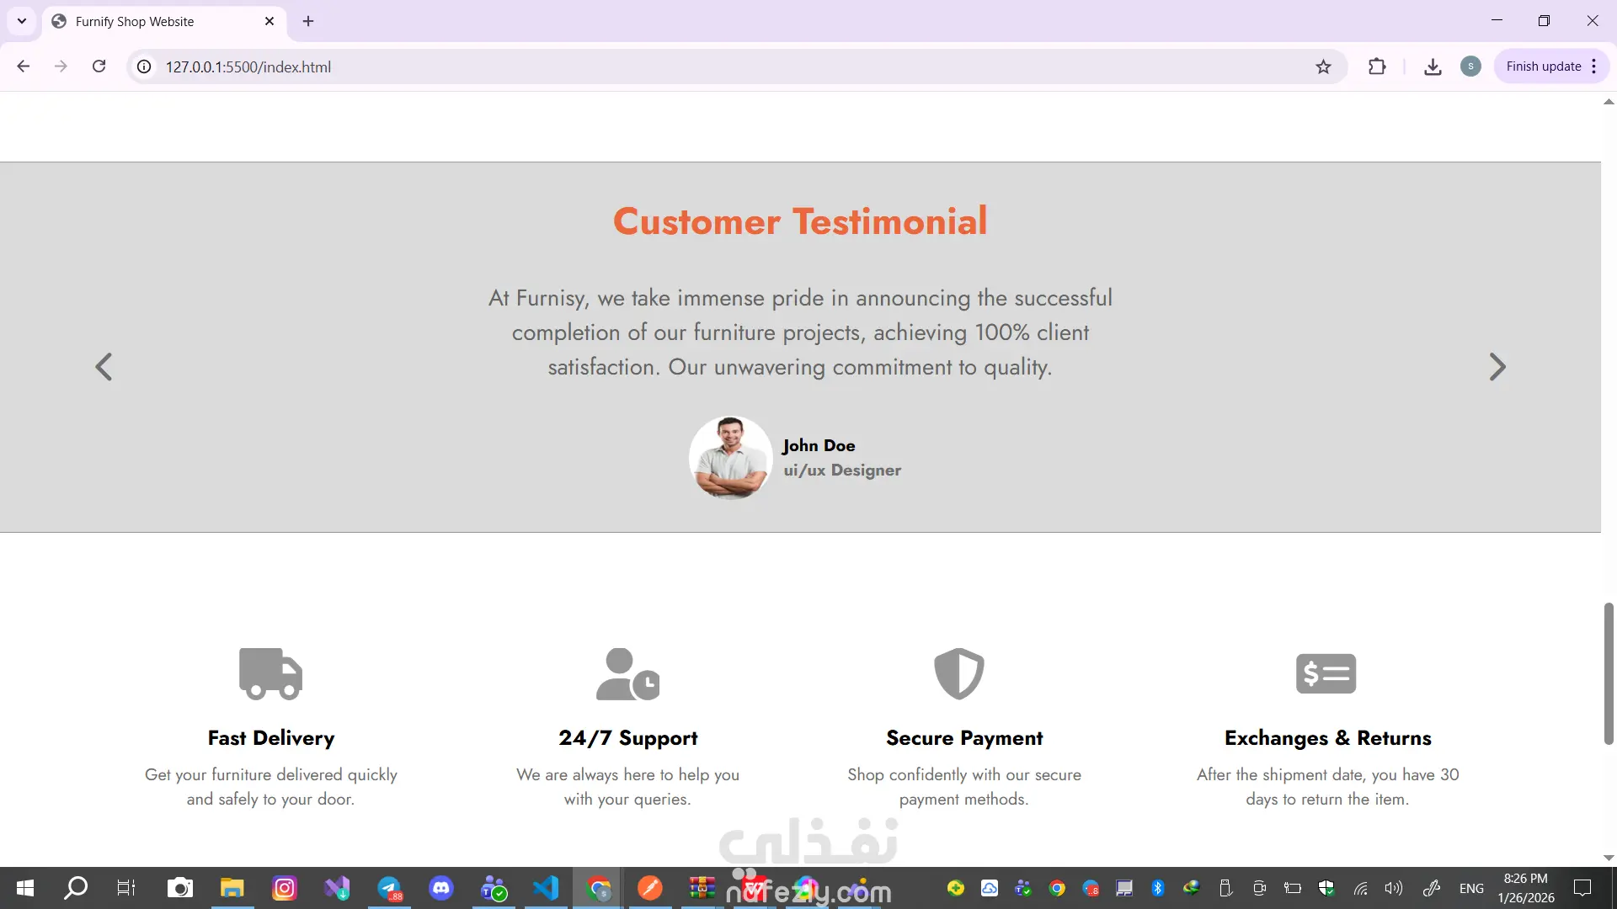Click the Finish update button
The height and width of the screenshot is (909, 1617).
1543,66
